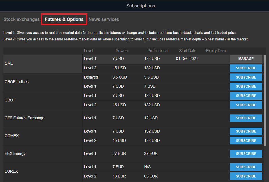Select the CBOE Indices exchange row
The height and width of the screenshot is (182, 269).
43,82
